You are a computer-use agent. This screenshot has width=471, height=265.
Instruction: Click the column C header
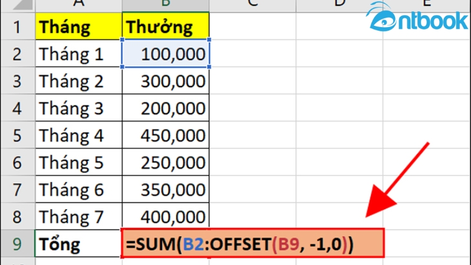pos(253,5)
